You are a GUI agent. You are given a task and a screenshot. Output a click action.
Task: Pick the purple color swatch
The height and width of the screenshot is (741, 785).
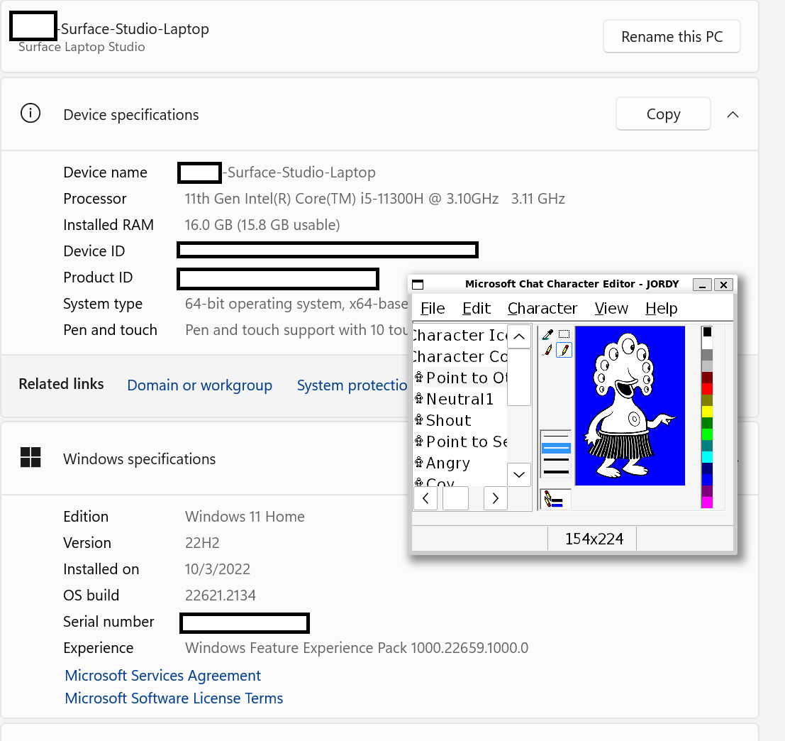point(707,491)
